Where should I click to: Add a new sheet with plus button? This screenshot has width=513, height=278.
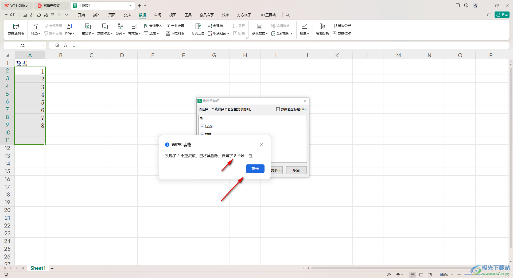(52, 268)
